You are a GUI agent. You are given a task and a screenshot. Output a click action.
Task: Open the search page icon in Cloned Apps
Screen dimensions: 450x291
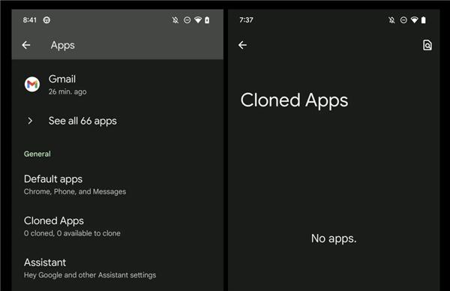click(427, 45)
